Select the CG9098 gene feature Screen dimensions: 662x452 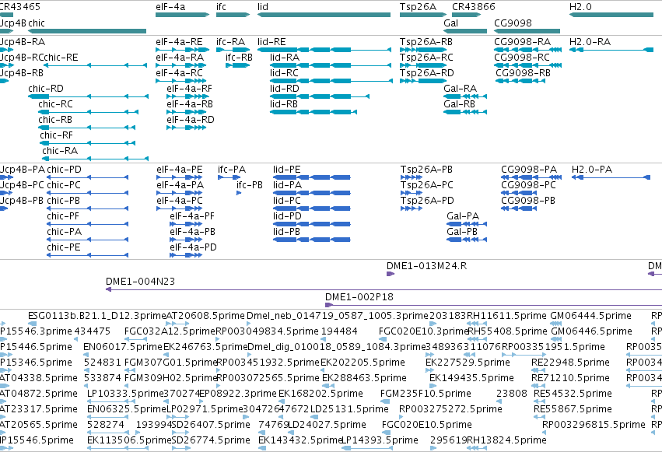[527, 31]
